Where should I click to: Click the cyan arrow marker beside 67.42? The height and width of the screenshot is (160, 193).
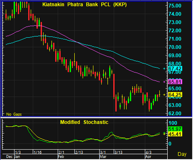click(x=164, y=69)
